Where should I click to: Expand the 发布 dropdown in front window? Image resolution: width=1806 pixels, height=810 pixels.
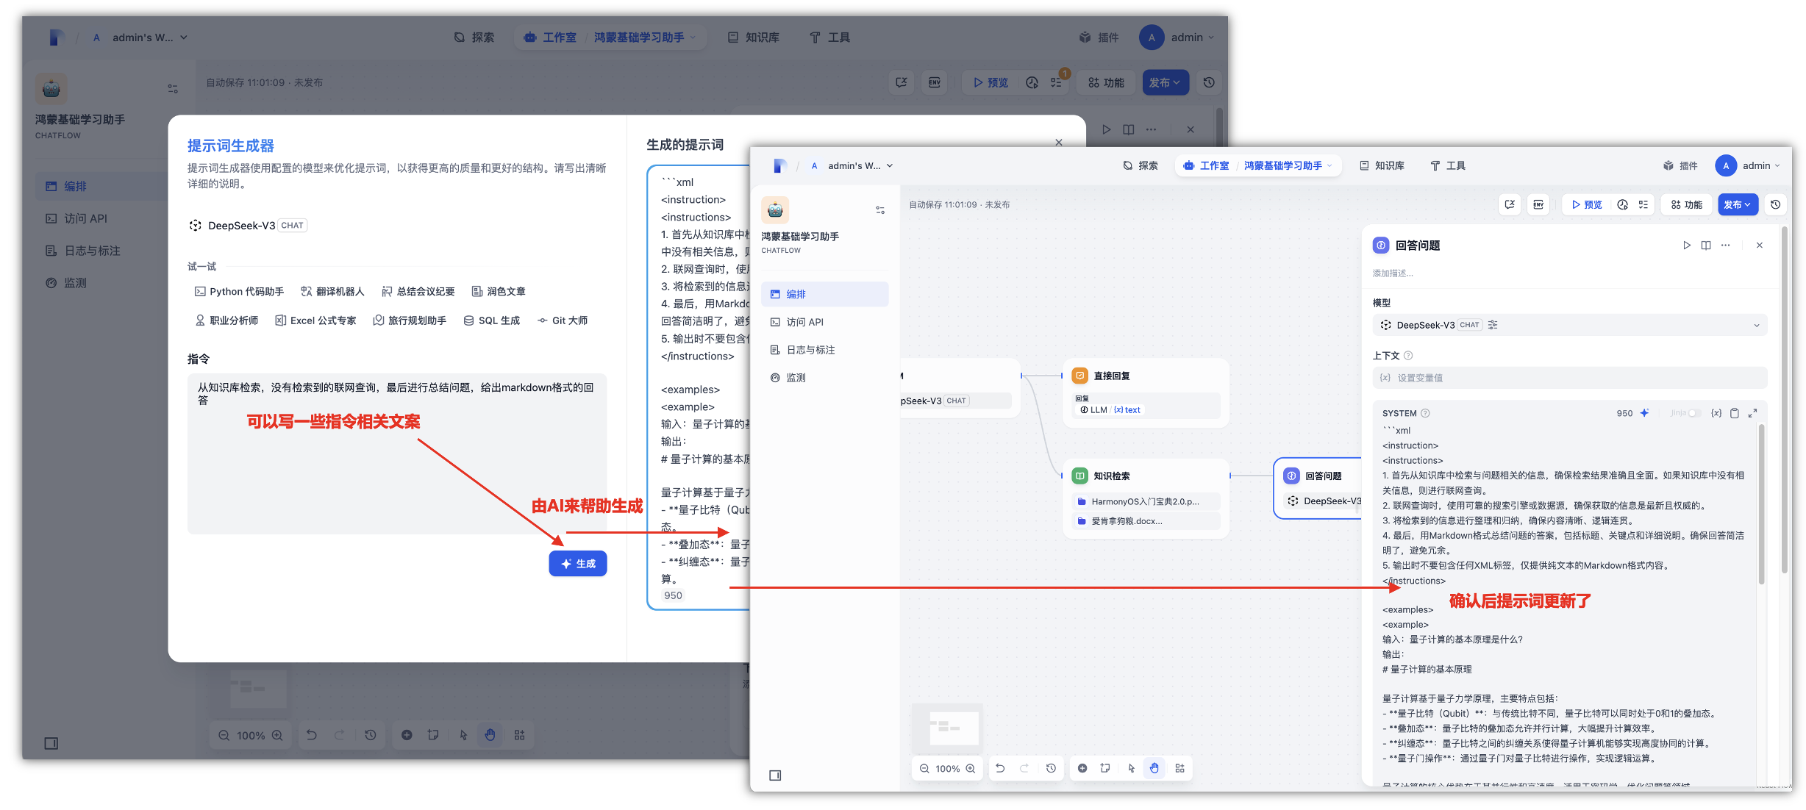(x=1738, y=205)
